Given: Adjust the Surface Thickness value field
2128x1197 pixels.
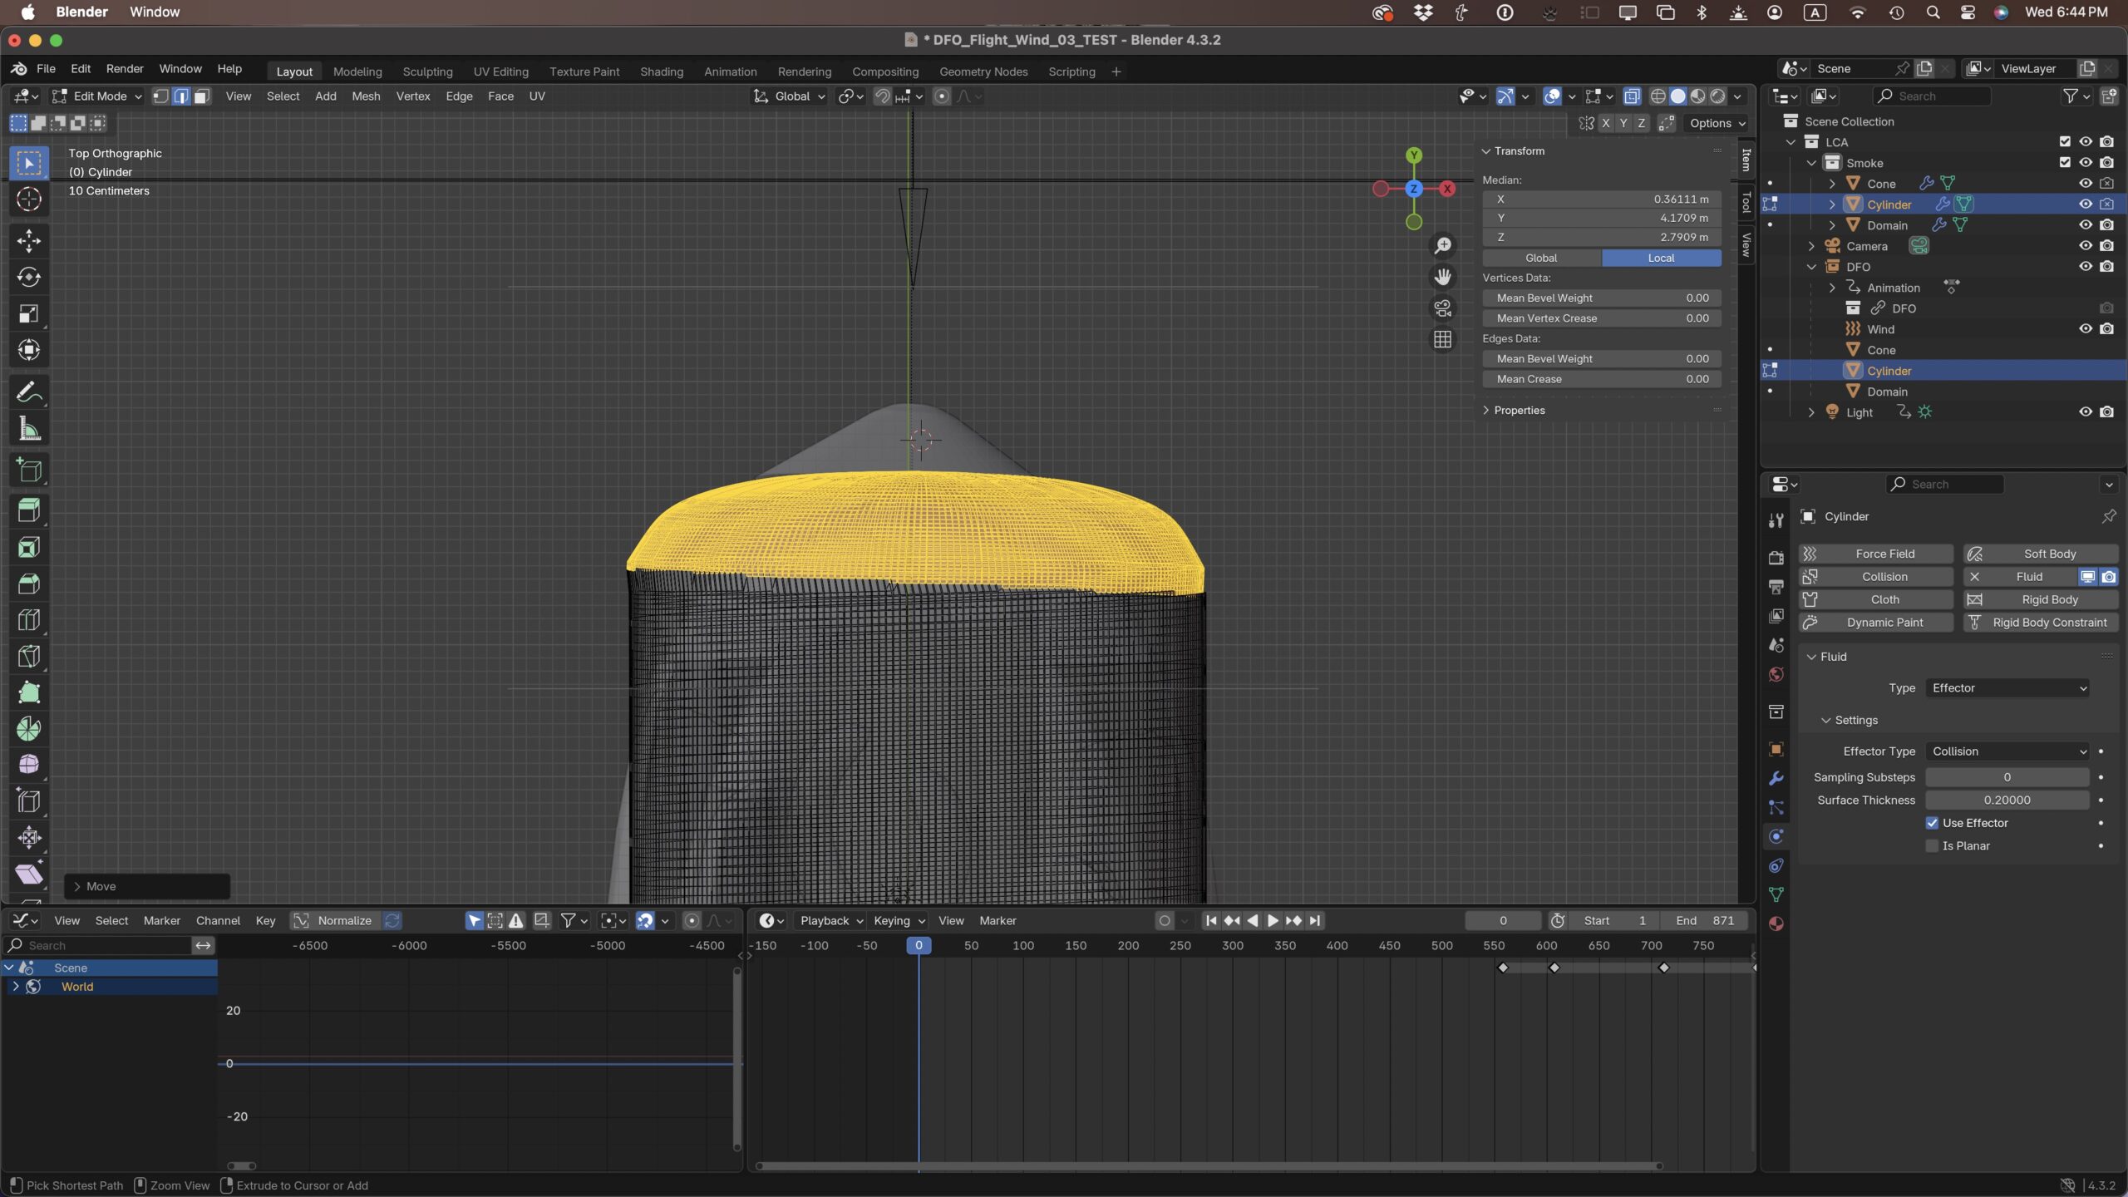Looking at the screenshot, I should (2007, 800).
